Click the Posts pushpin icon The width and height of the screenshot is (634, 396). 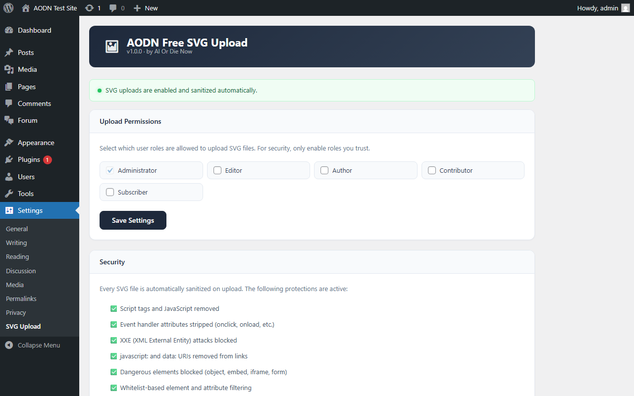coord(9,52)
